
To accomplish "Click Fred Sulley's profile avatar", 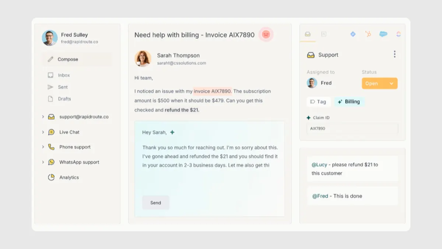I will tap(50, 38).
